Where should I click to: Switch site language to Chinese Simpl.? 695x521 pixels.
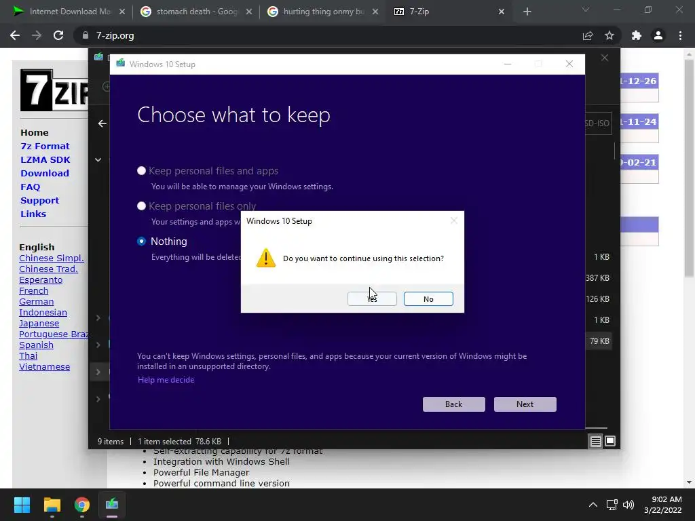click(x=52, y=258)
